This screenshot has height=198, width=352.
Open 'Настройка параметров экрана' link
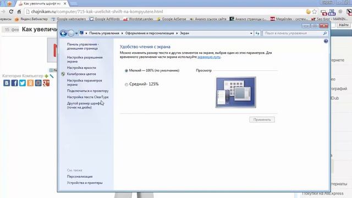coord(84,82)
